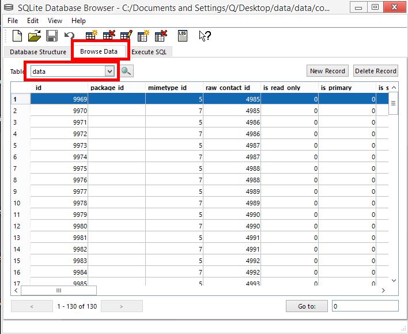Screen dimensions: 408x334
Task: Click the magnifying glass Find icon
Action: (126, 71)
